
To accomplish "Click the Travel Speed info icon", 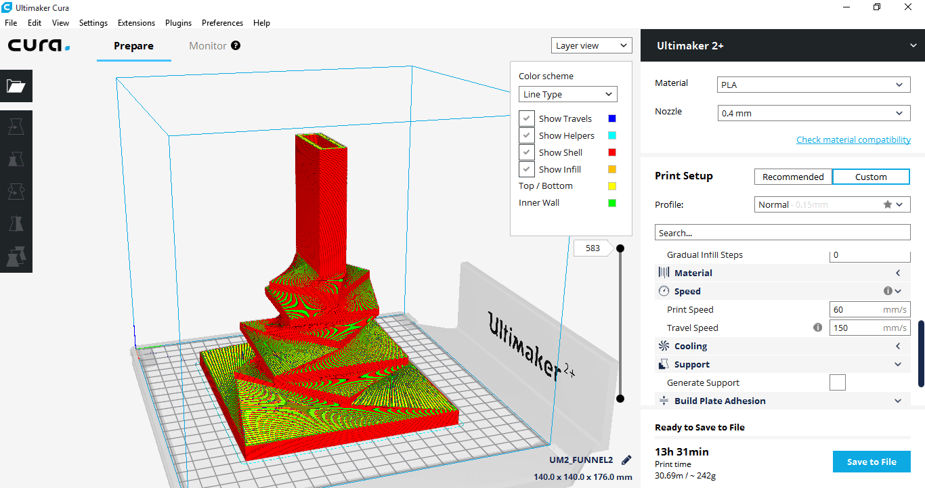I will tap(817, 328).
